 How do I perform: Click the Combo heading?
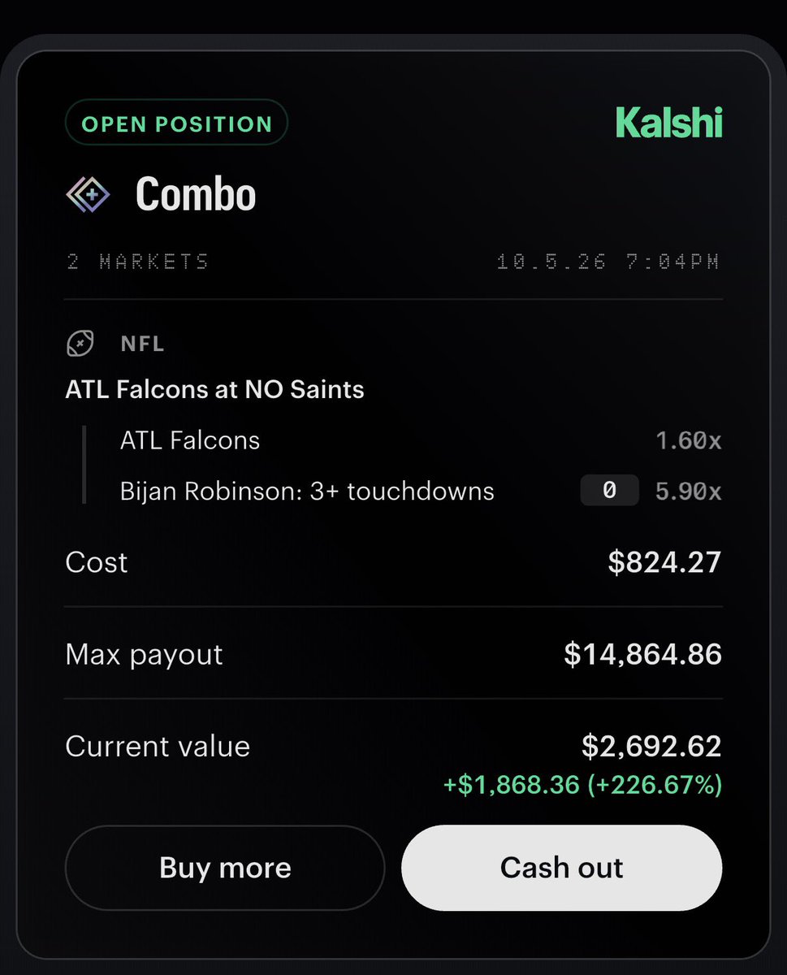coord(196,194)
